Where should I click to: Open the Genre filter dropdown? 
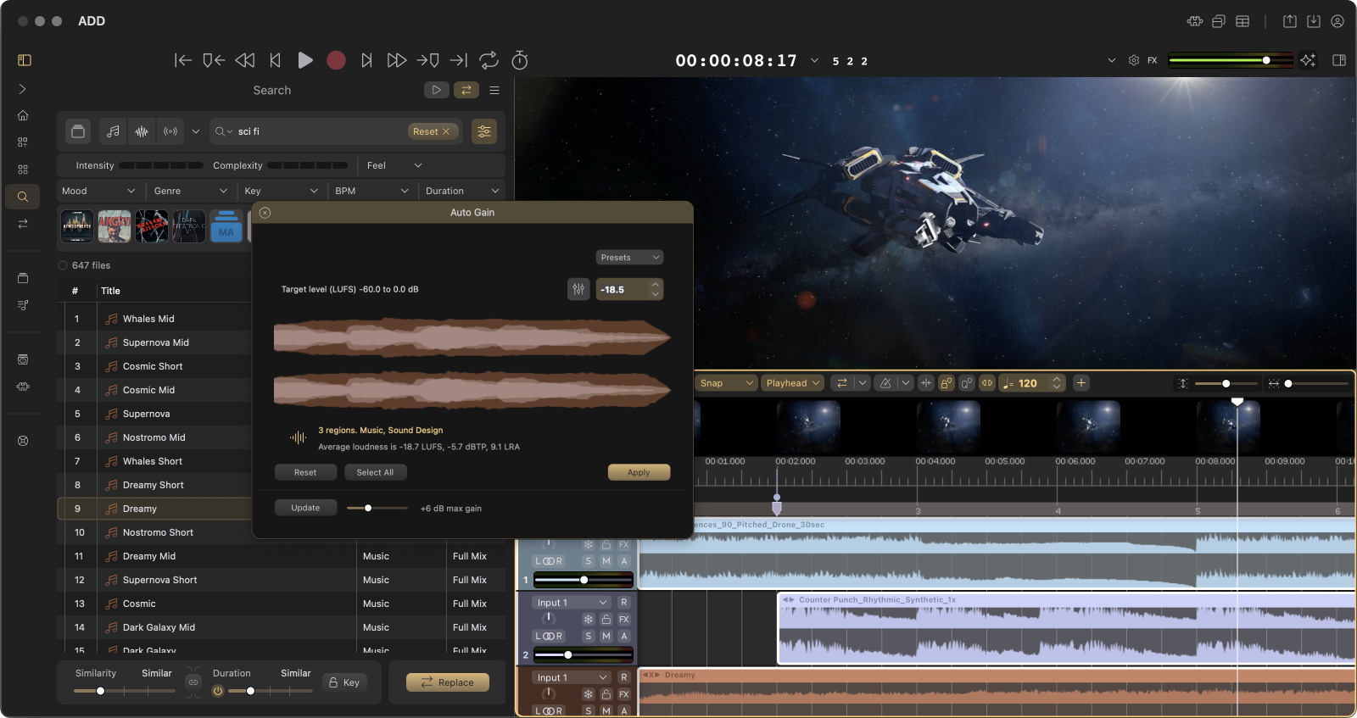[191, 191]
